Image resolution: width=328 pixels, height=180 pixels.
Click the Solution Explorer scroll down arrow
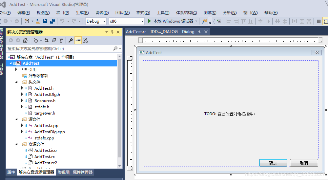pos(119,166)
